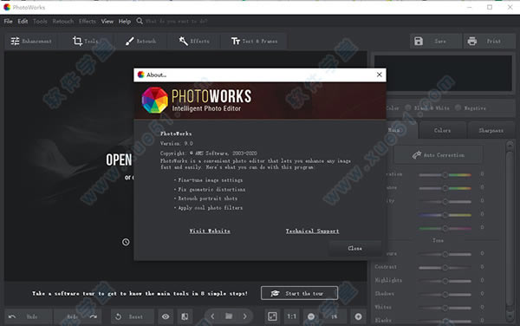Open the File menu
Image resolution: width=520 pixels, height=326 pixels.
pos(8,21)
